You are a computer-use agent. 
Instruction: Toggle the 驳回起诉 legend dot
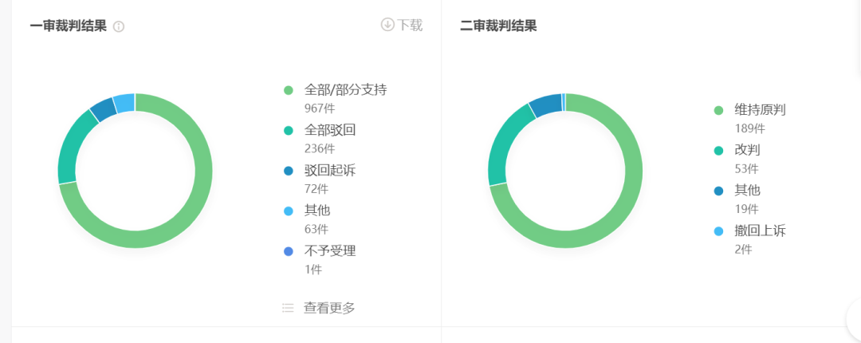click(289, 171)
